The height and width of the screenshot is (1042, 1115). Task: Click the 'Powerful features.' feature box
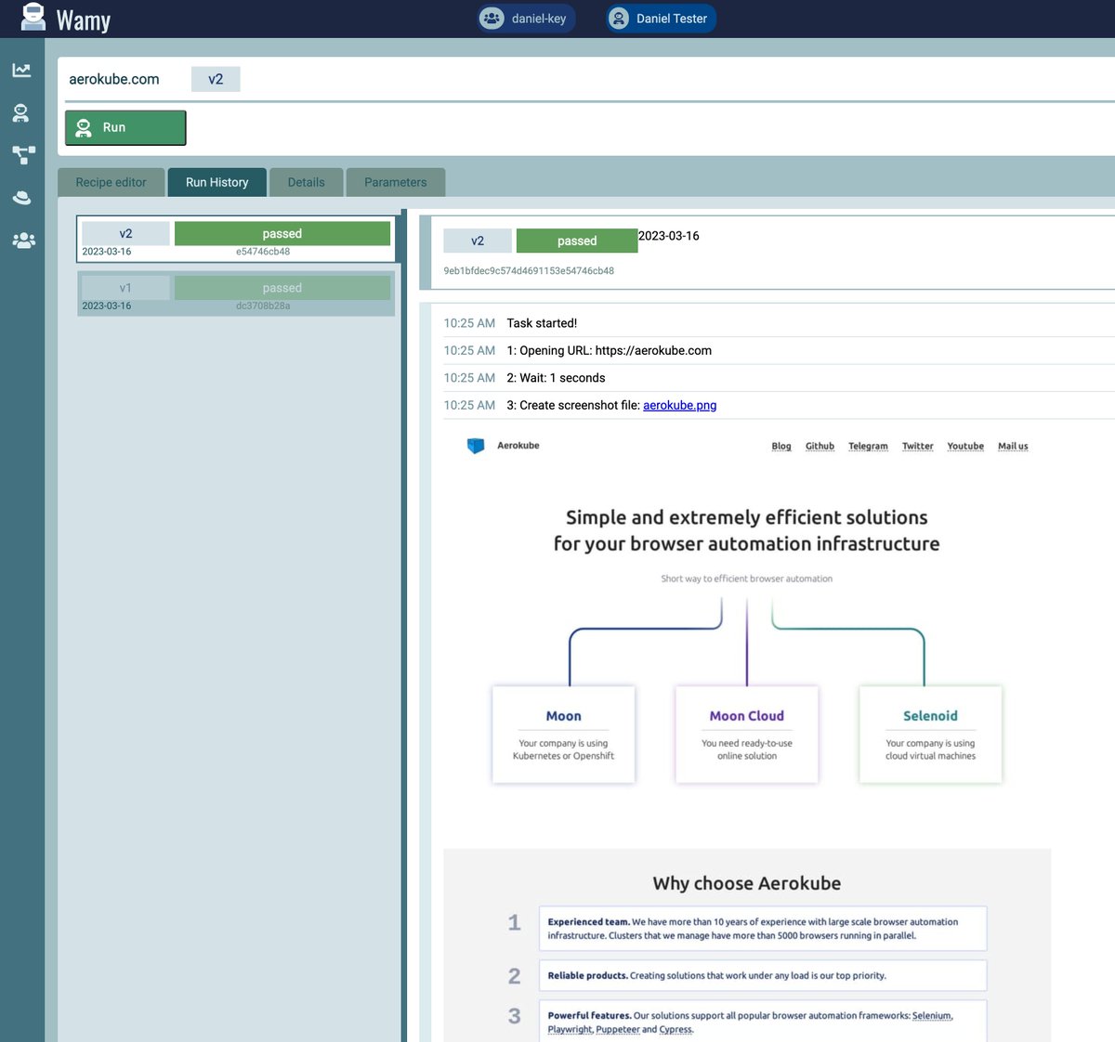click(763, 1022)
